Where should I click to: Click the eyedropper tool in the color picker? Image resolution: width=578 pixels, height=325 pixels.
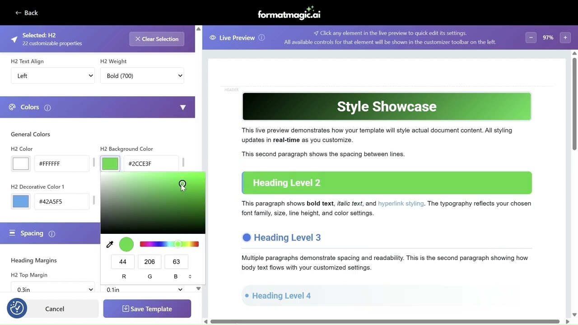(x=110, y=244)
